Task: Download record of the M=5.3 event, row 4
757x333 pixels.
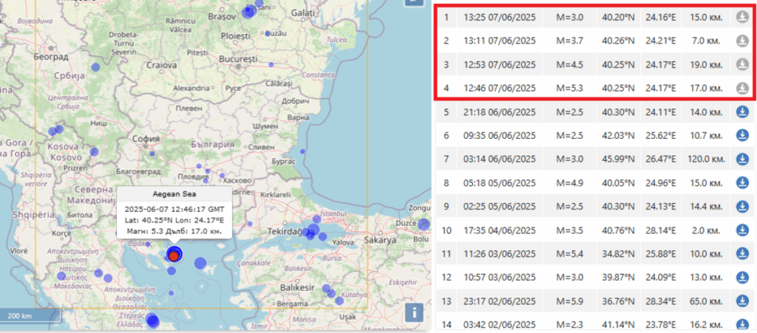Action: coord(742,89)
